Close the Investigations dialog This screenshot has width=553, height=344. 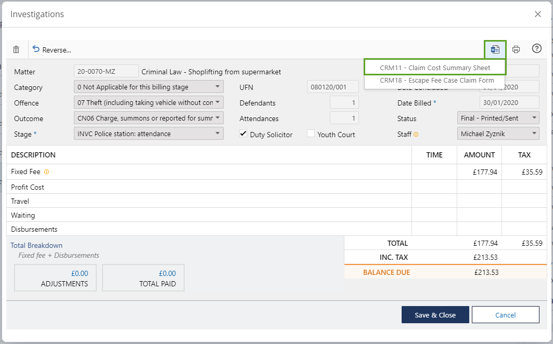(x=537, y=14)
